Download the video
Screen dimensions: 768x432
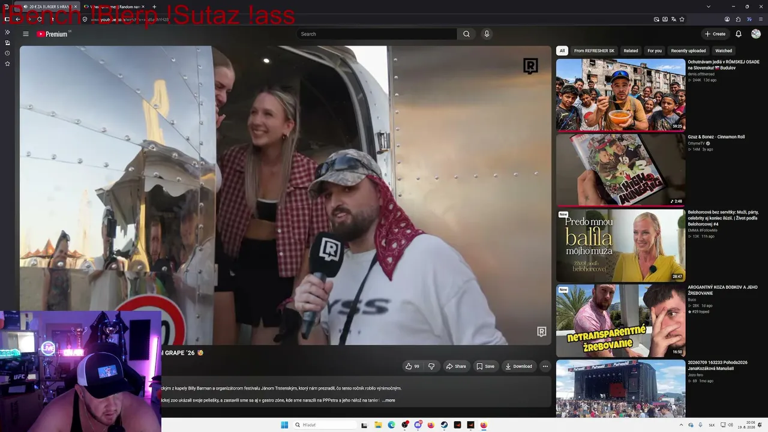(518, 366)
